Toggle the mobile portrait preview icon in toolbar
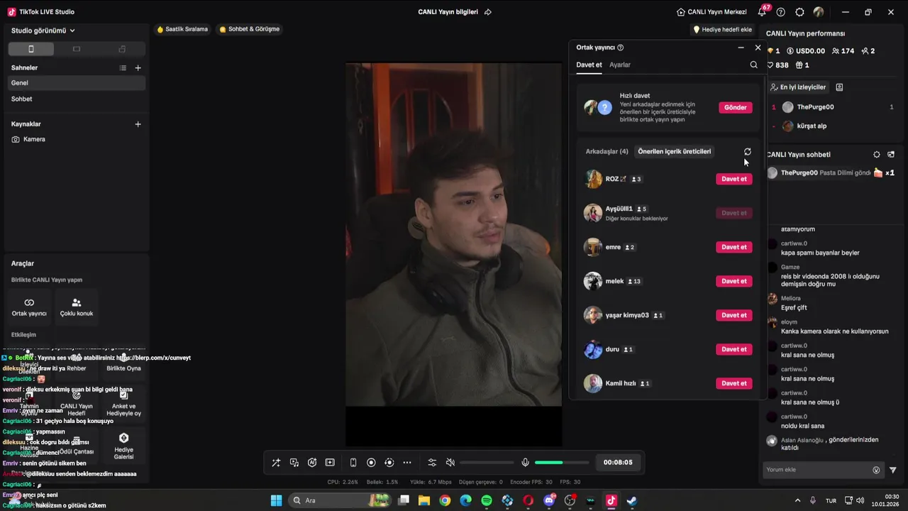Screen dimensions: 908x511 point(353,463)
